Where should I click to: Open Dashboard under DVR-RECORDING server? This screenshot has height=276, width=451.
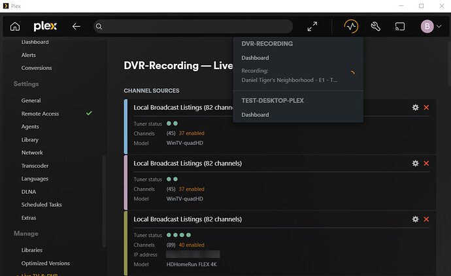[255, 57]
